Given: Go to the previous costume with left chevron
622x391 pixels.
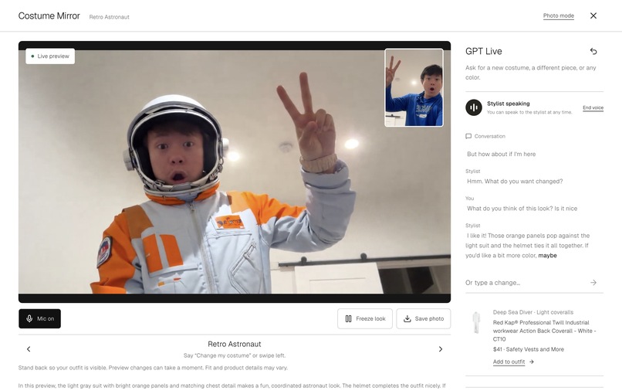Looking at the screenshot, I should click(x=29, y=348).
